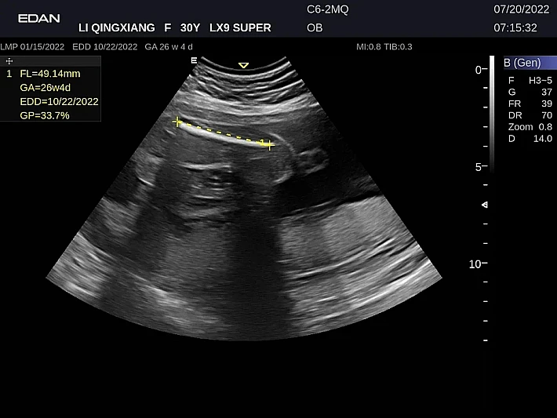Click the EDAN logo
557x418 pixels.
point(38,18)
